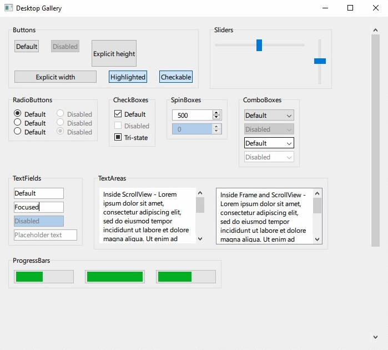The height and width of the screenshot is (350, 388).
Task: Click main window scrollbar up arrow
Action: (x=375, y=30)
